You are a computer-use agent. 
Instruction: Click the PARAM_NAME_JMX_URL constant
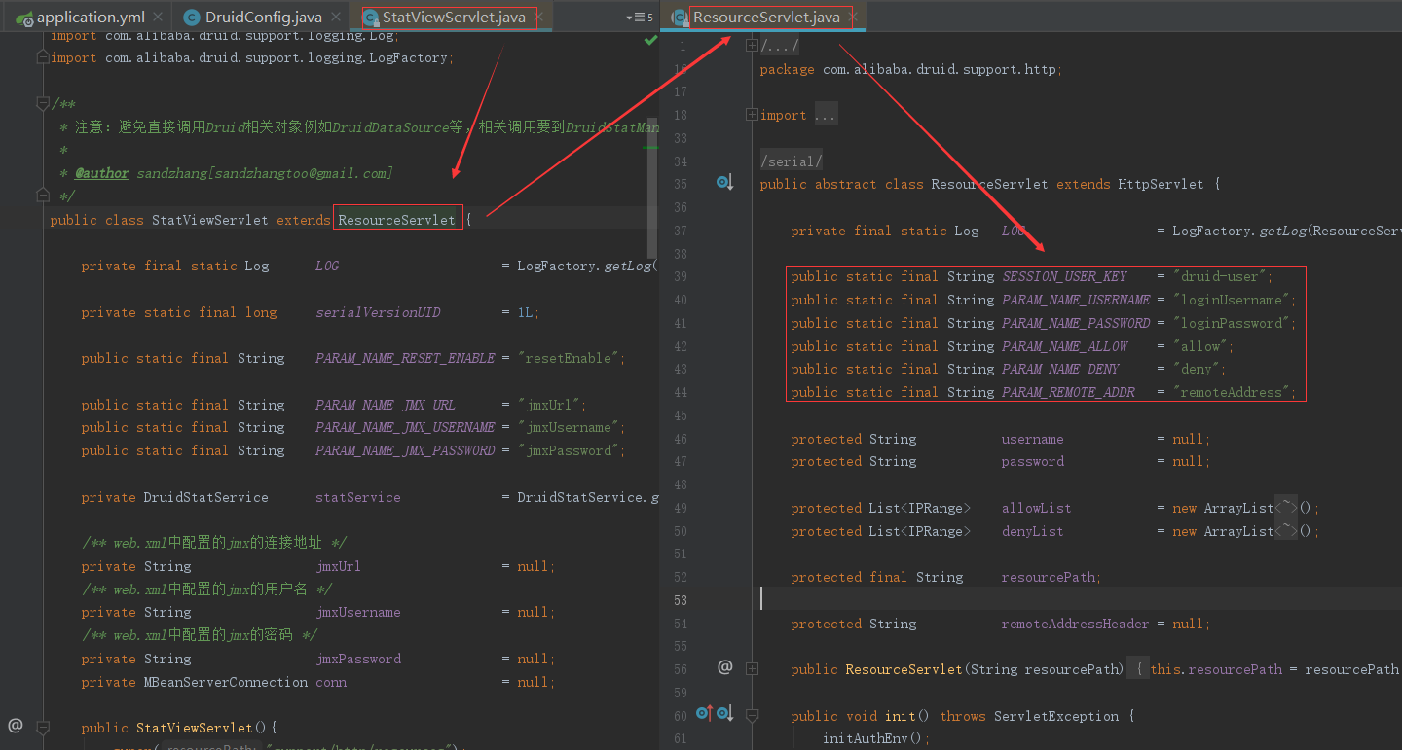coord(386,405)
